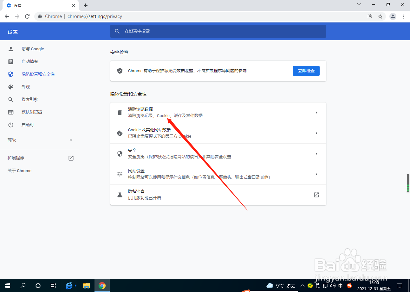Click the search magnifier icon in settings bar
410x292 pixels.
[117, 31]
